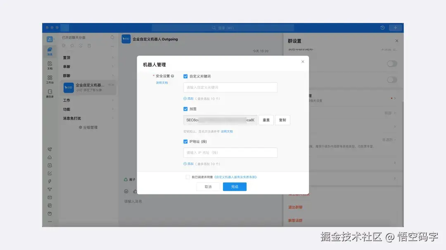The image size is (446, 250).
Task: Open the phone call icon in sidebar
Action: 50,149
